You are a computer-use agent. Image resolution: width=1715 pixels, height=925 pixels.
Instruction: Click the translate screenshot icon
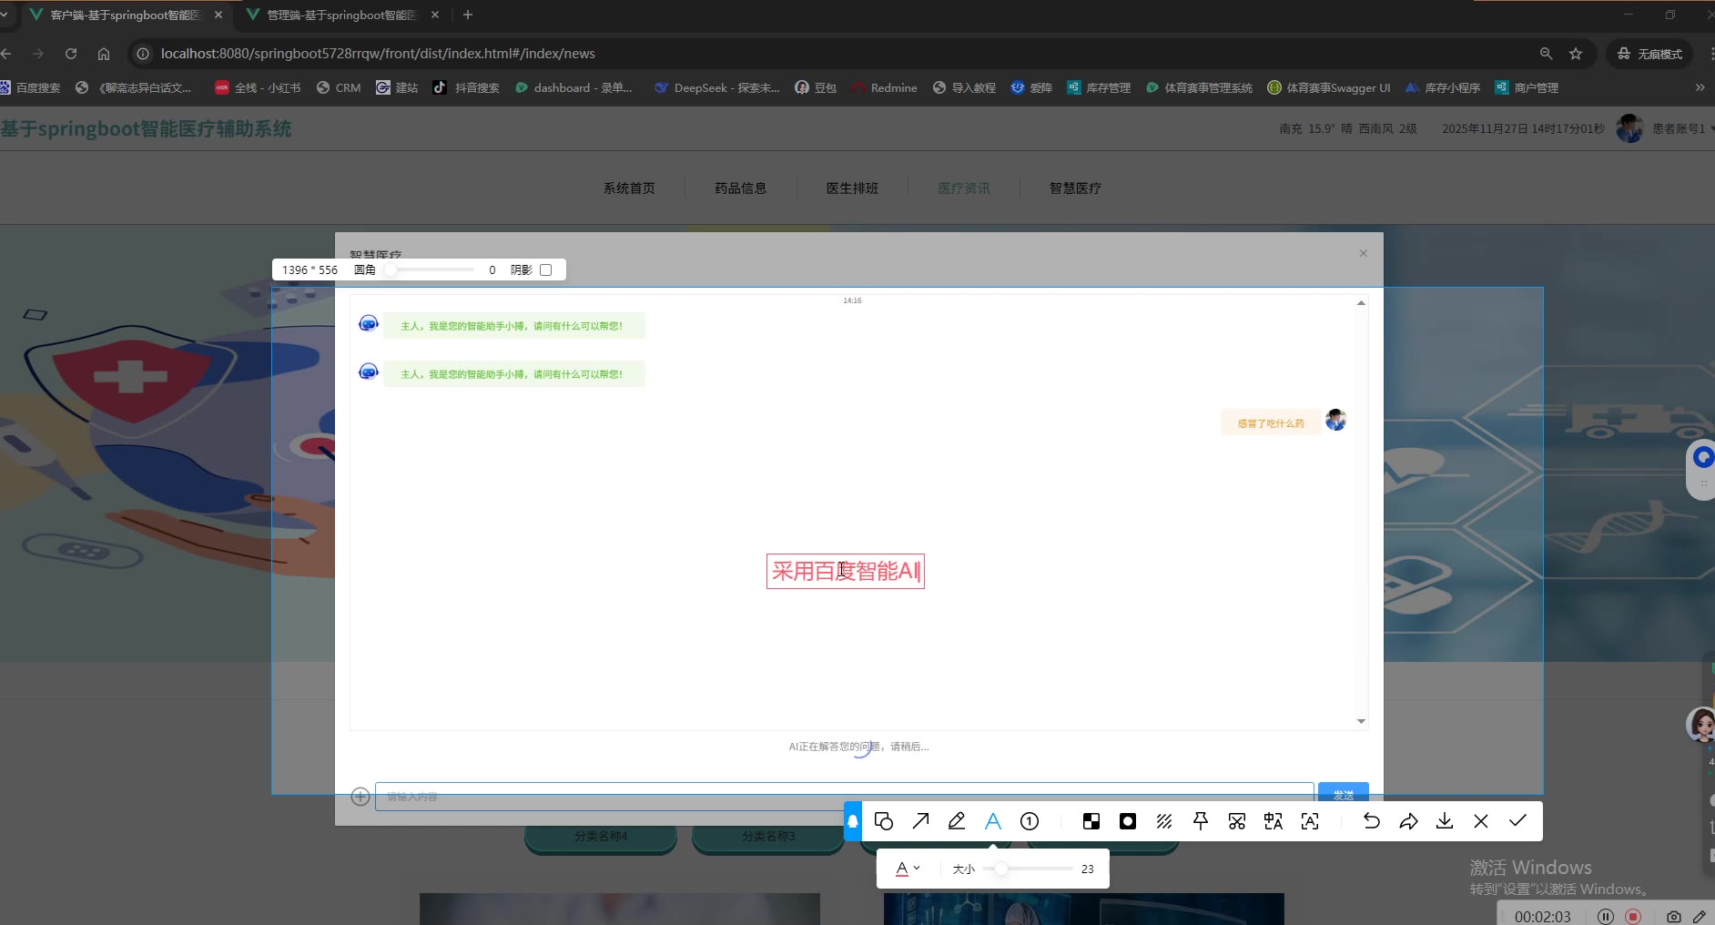pyautogui.click(x=1274, y=821)
